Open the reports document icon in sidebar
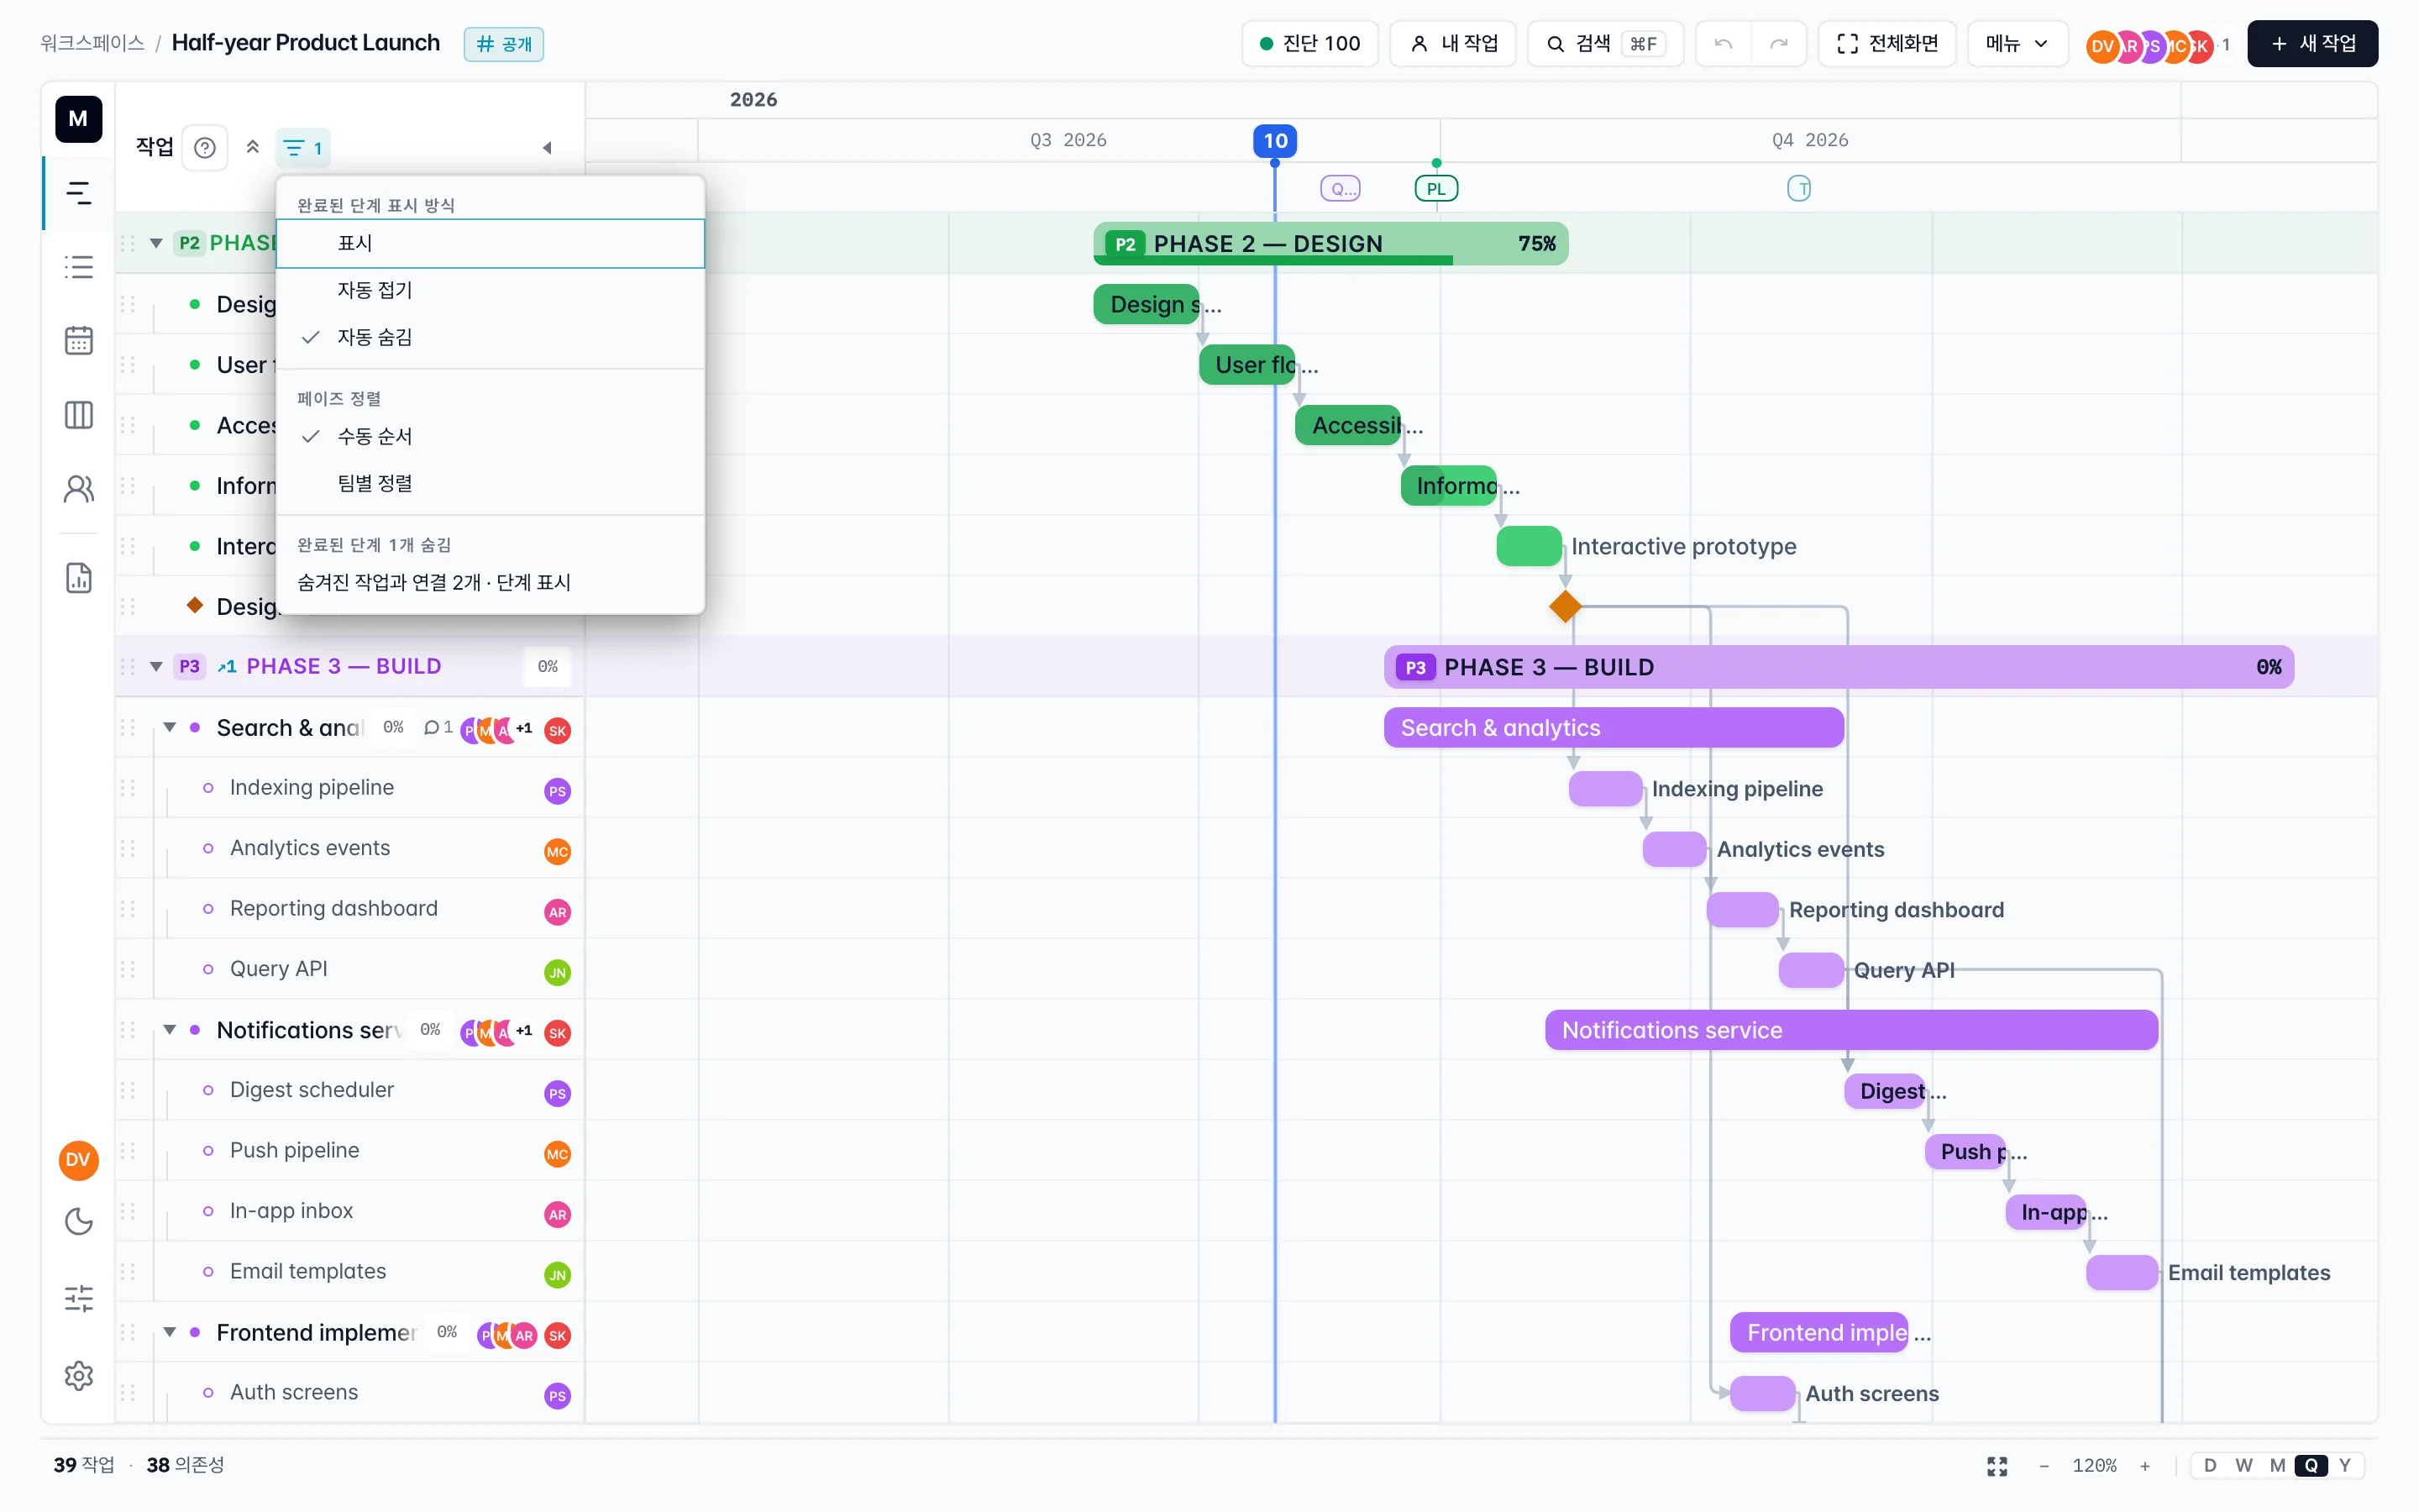Image resolution: width=2419 pixels, height=1512 pixels. click(78, 578)
